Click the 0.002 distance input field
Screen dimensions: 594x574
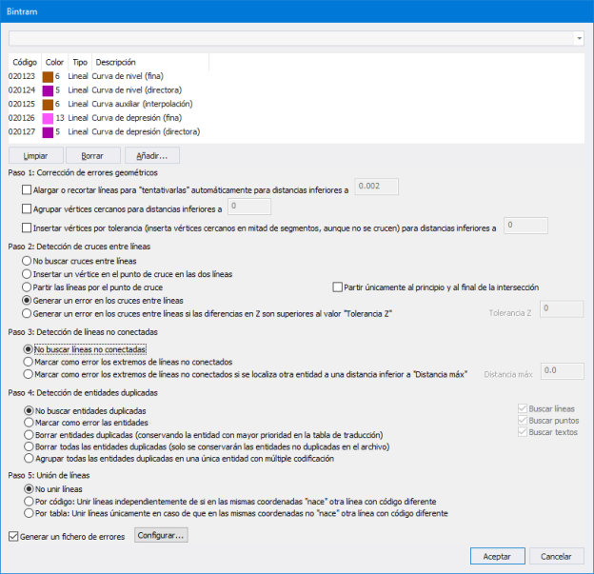pos(375,188)
